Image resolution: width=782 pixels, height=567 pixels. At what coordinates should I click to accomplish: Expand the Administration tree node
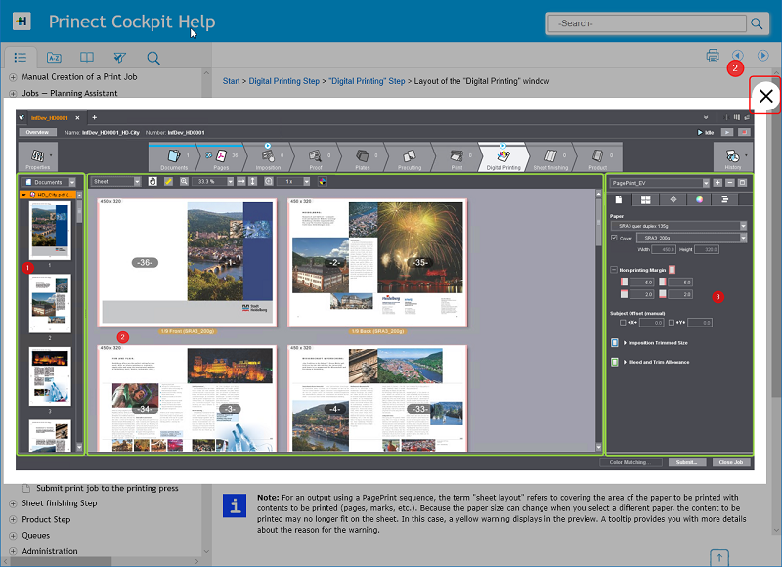point(13,551)
